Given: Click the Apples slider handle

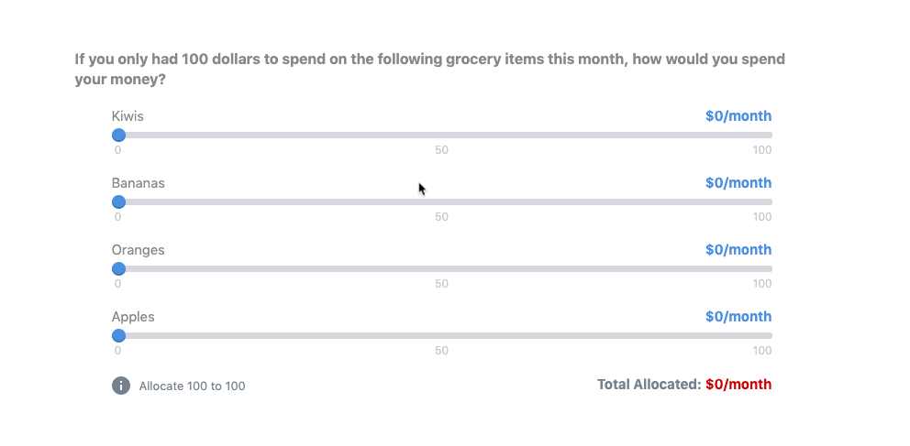Looking at the screenshot, I should click(x=118, y=336).
